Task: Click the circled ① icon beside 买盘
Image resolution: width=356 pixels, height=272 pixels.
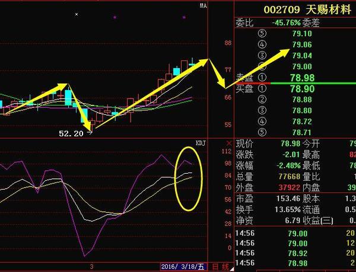Action: click(262, 88)
